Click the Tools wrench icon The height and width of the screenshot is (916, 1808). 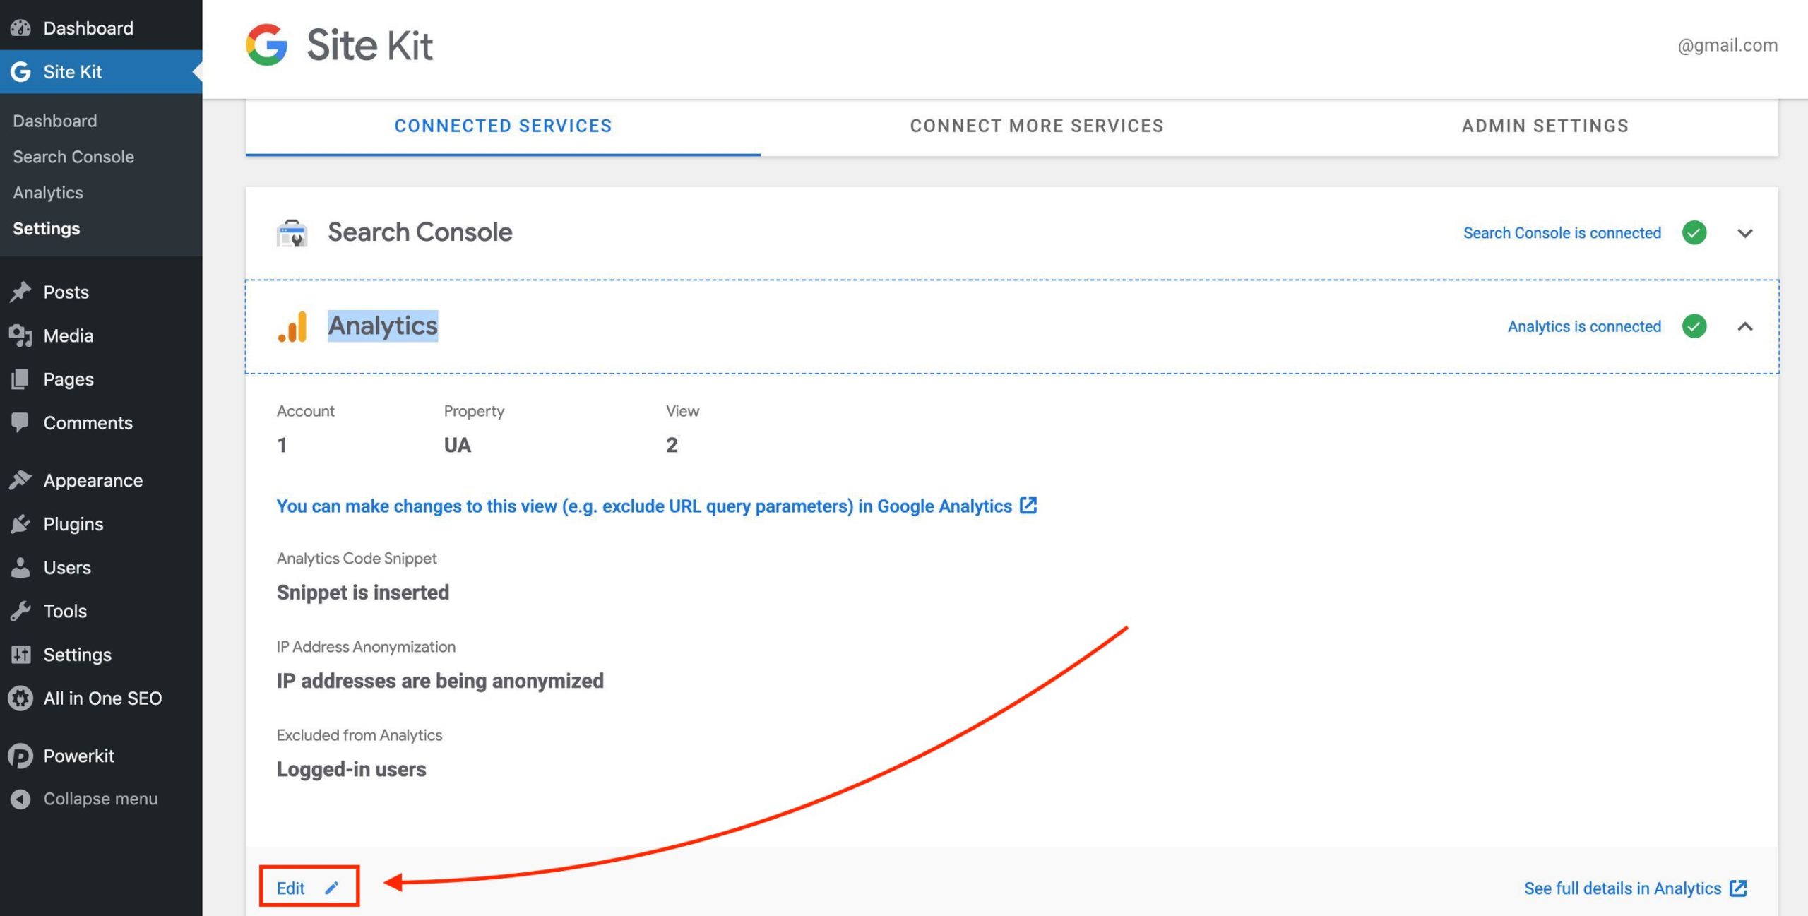point(20,611)
